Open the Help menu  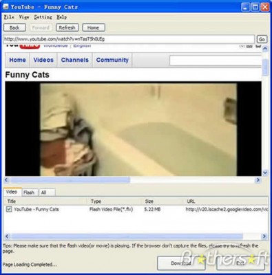(x=61, y=17)
